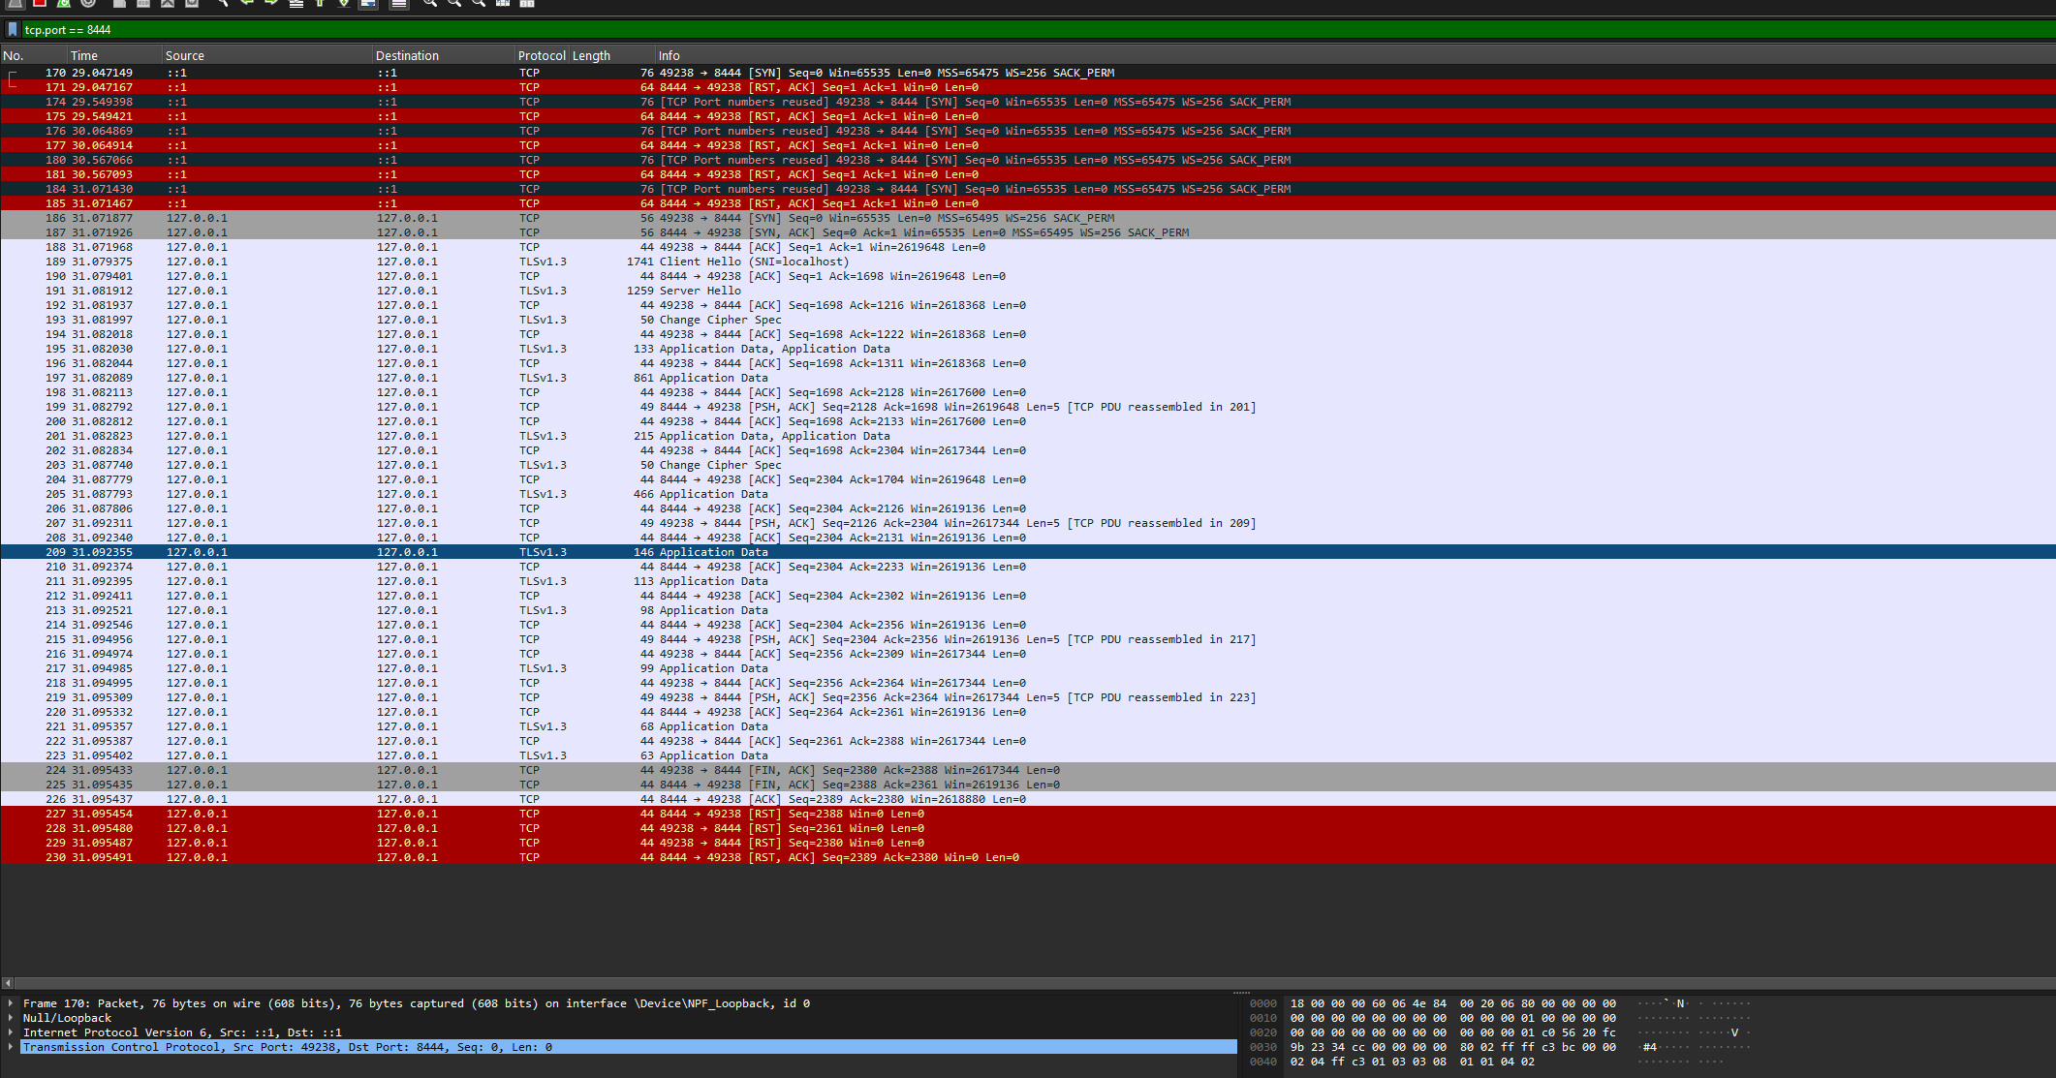
Task: Click hex dump row at offset 0030
Action: pos(1500,1047)
